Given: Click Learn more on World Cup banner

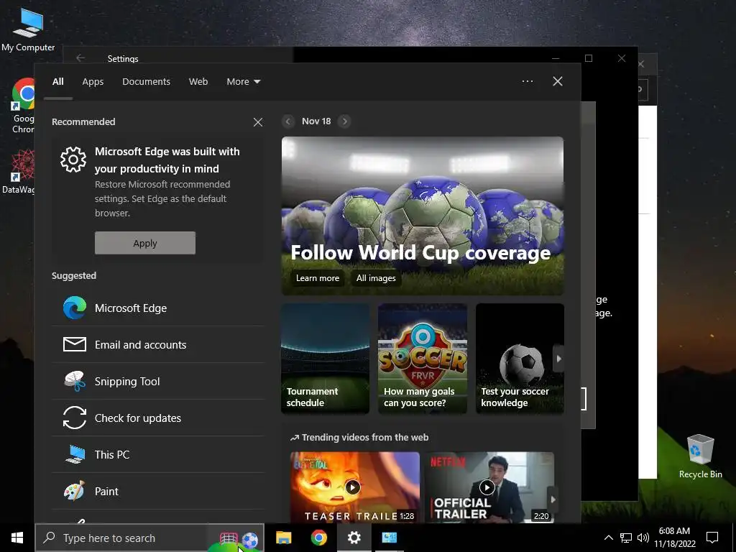Looking at the screenshot, I should point(317,278).
